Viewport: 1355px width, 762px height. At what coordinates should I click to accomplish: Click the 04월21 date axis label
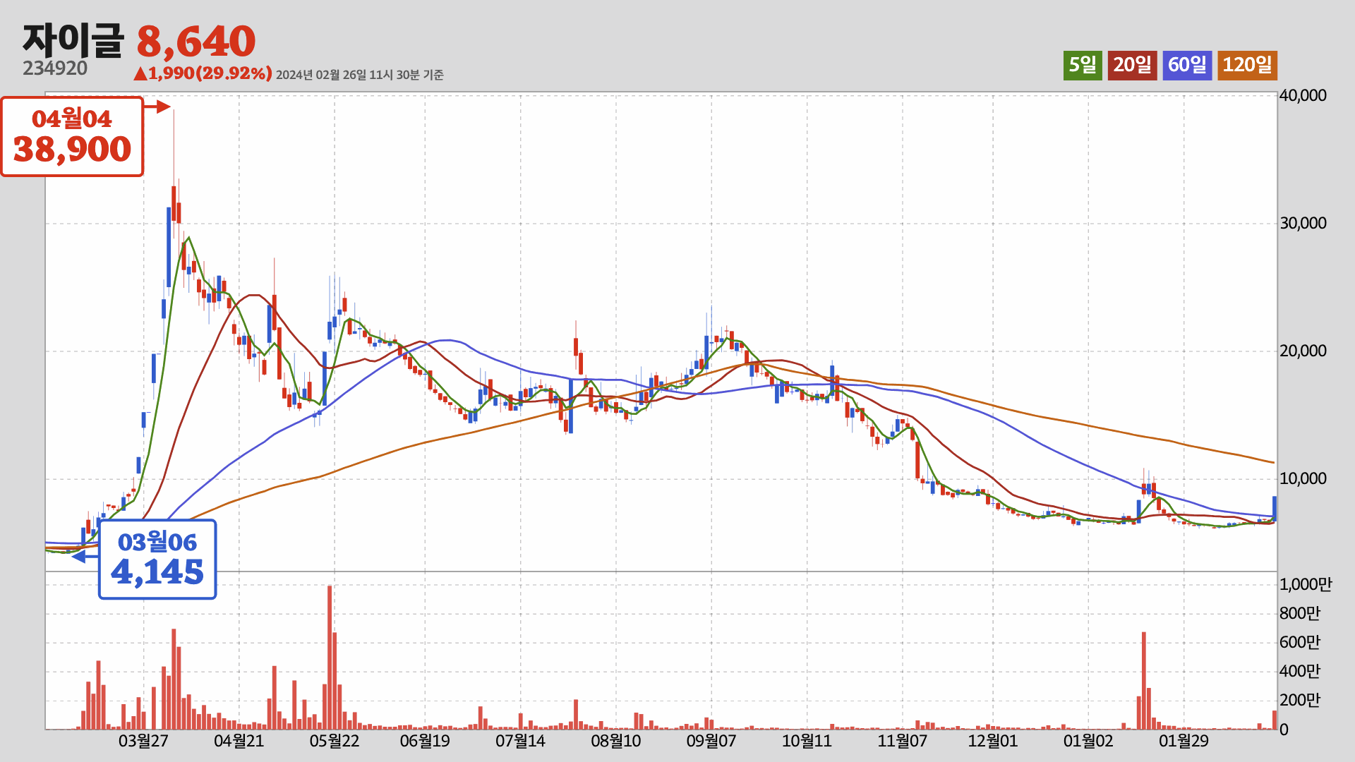[239, 741]
